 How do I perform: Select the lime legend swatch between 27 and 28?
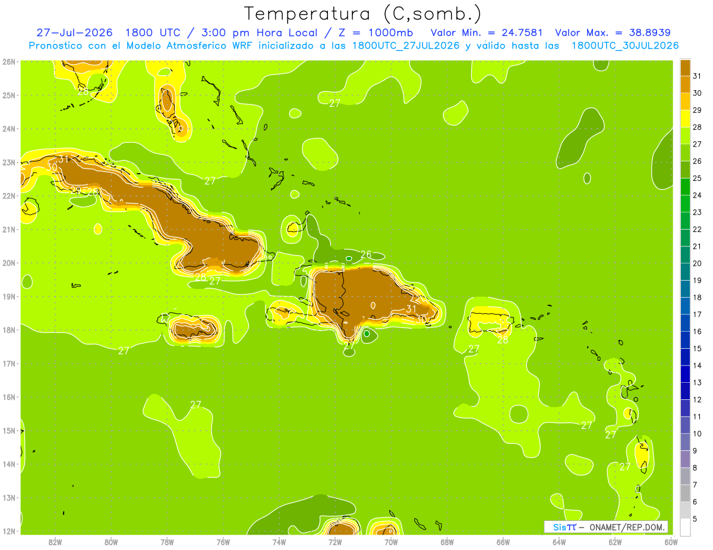(x=686, y=135)
